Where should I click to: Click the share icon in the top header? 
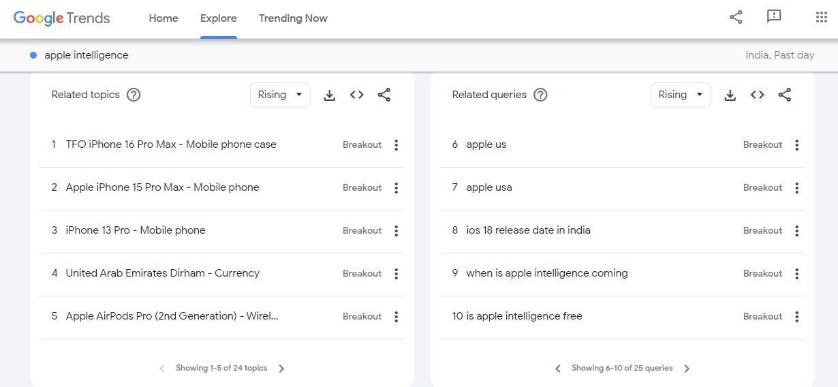(736, 18)
